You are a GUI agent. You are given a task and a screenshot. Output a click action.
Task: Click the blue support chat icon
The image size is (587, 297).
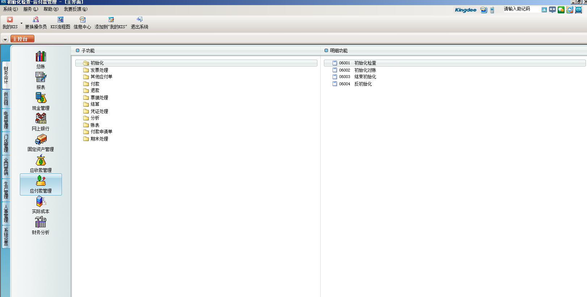click(x=578, y=10)
